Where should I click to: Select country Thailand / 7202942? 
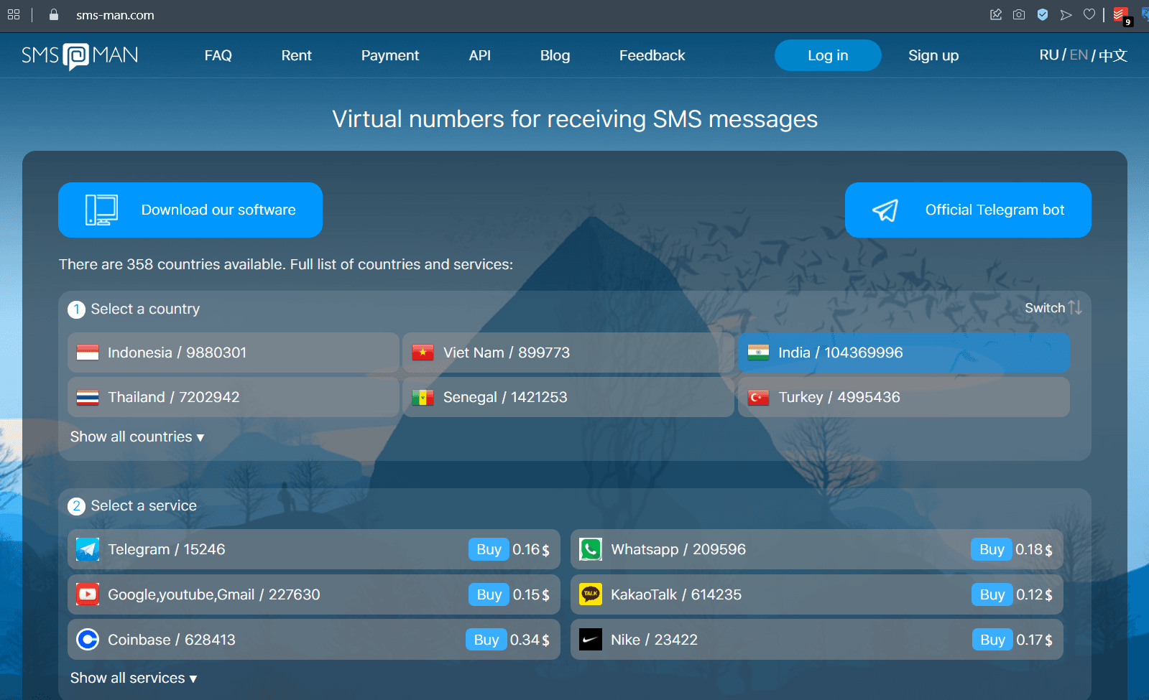[x=234, y=397]
